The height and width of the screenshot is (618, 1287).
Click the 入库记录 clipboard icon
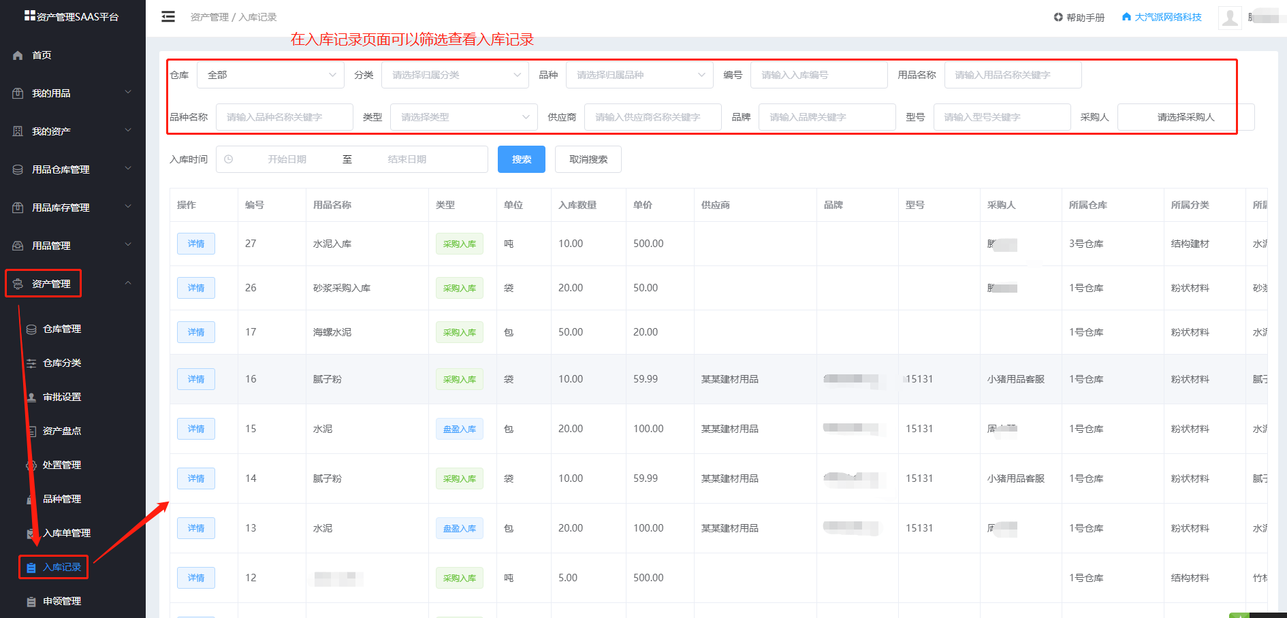pos(31,568)
